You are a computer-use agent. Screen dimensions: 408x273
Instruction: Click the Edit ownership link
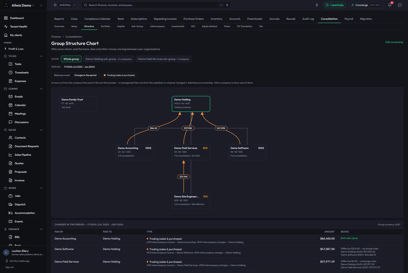tap(394, 42)
